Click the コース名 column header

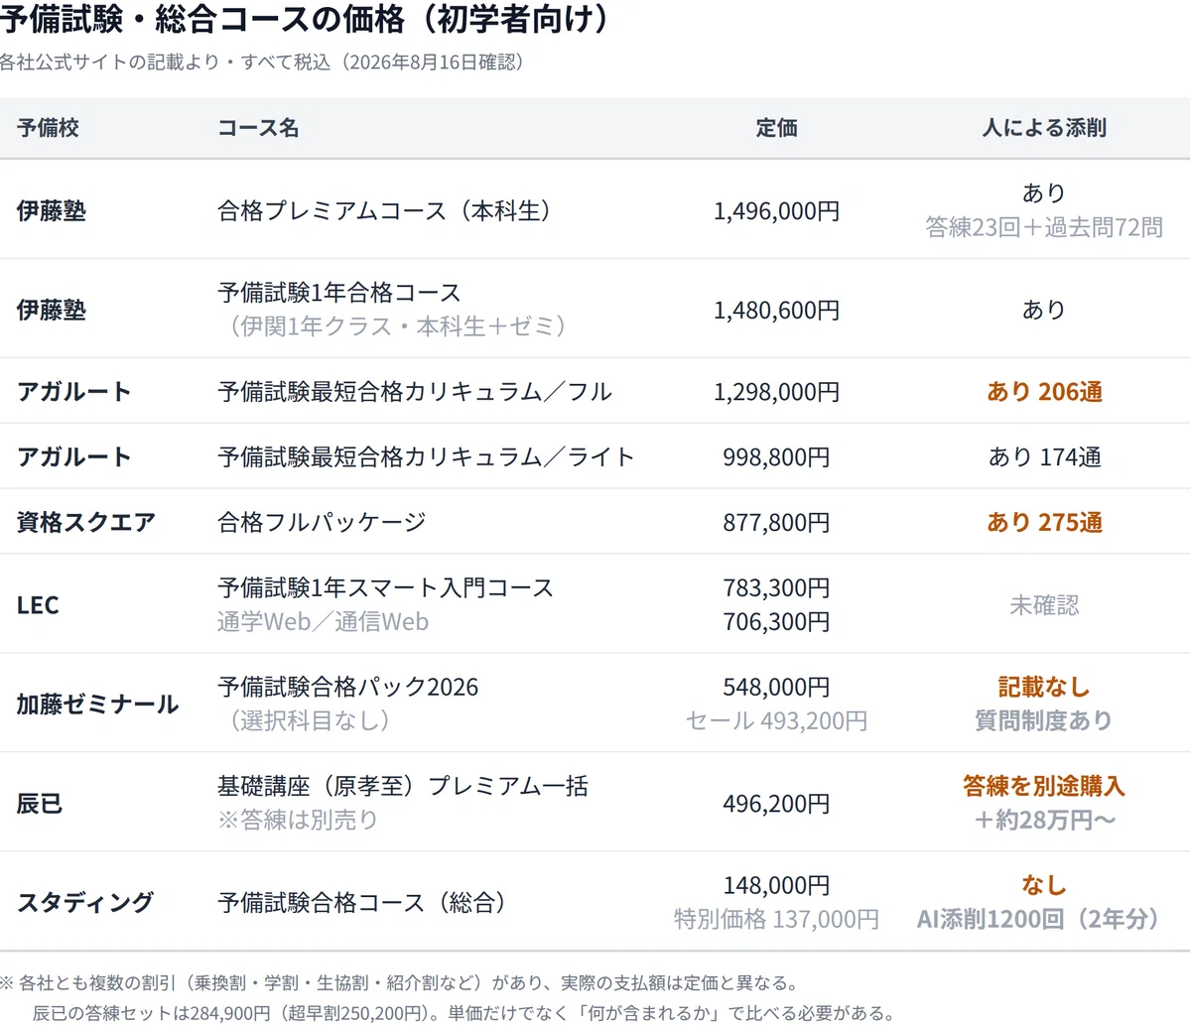click(x=258, y=128)
